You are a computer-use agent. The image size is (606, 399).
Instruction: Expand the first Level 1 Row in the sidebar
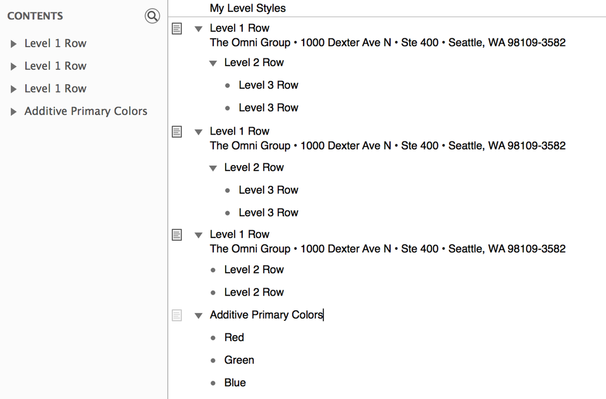pyautogui.click(x=13, y=44)
